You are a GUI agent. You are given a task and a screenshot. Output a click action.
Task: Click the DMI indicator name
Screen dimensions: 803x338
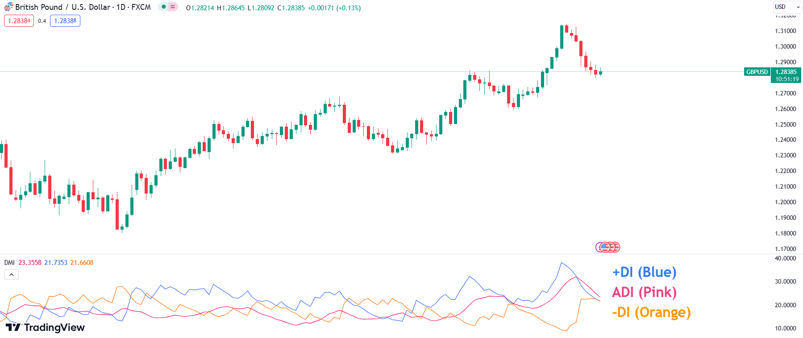click(x=9, y=263)
